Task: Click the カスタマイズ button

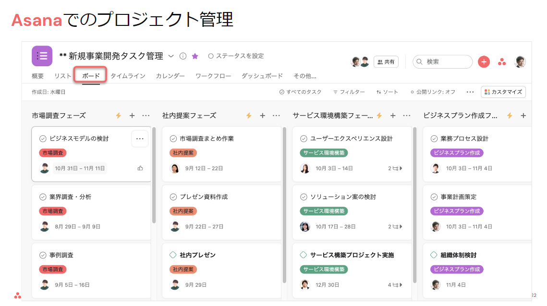Action: pyautogui.click(x=503, y=92)
